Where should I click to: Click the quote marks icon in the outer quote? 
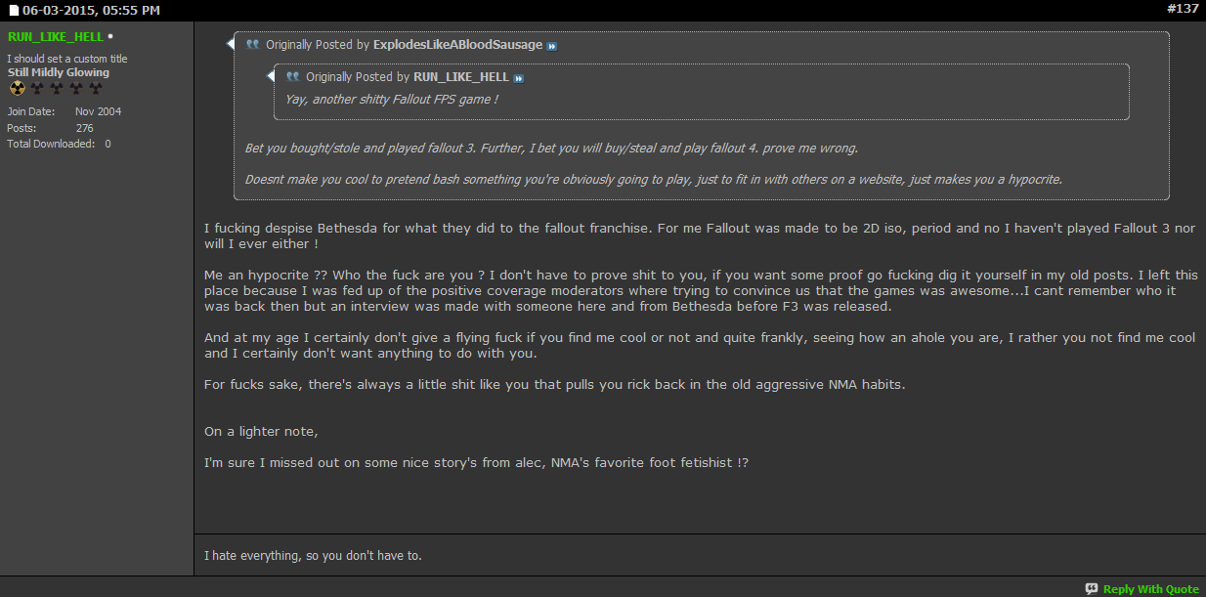click(x=253, y=45)
